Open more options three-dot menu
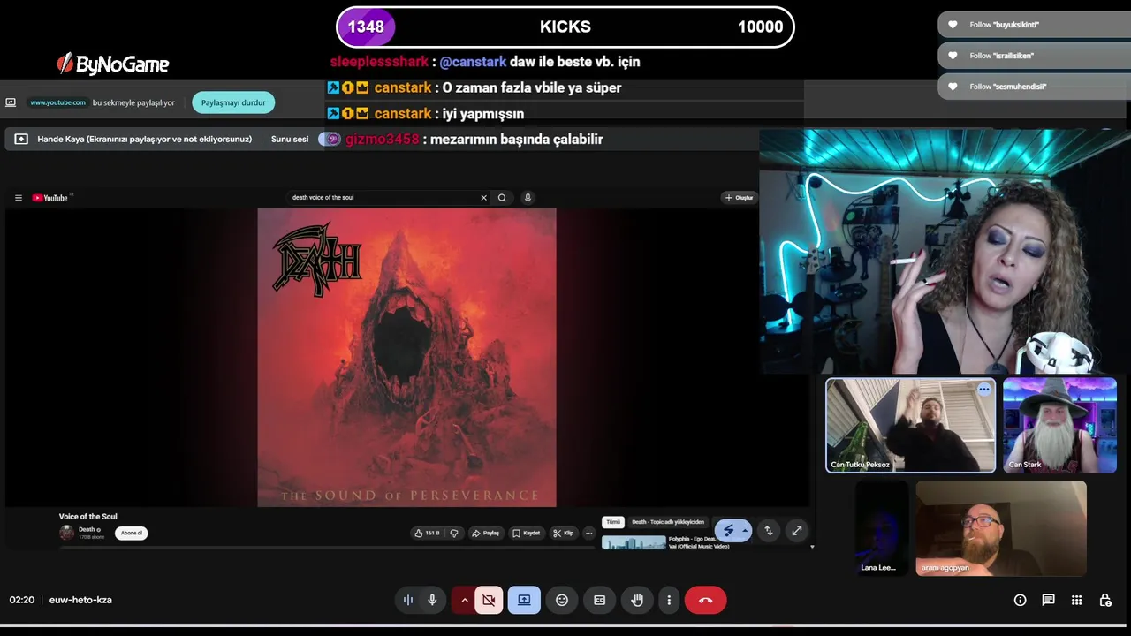Viewport: 1131px width, 636px height. tap(669, 600)
